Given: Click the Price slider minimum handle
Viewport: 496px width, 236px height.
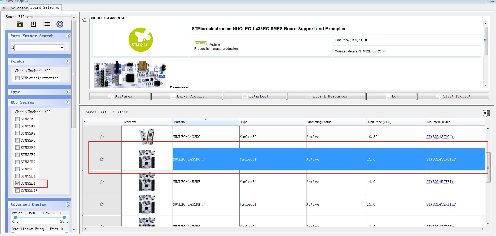Looking at the screenshot, I should [x=15, y=217].
